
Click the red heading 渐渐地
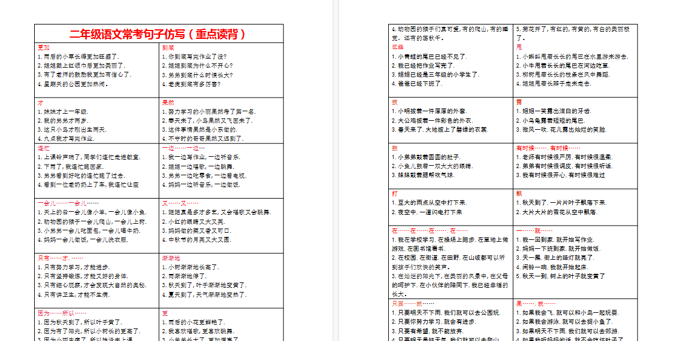coord(171,258)
